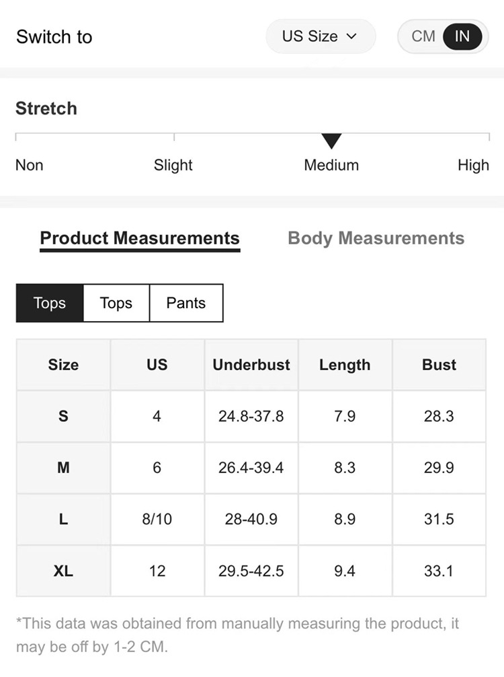Click the Slight stretch label

(173, 165)
